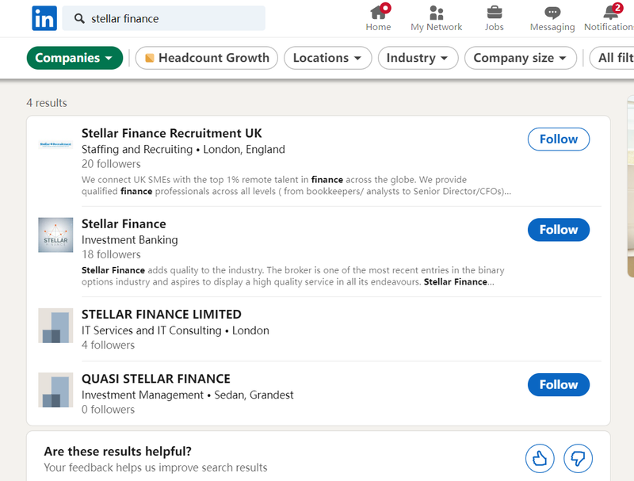Click 'Investment Banking' industry text

click(130, 239)
